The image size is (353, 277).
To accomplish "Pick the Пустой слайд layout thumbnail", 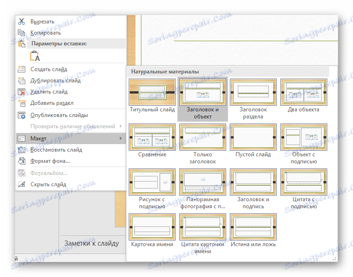I will tap(253, 137).
